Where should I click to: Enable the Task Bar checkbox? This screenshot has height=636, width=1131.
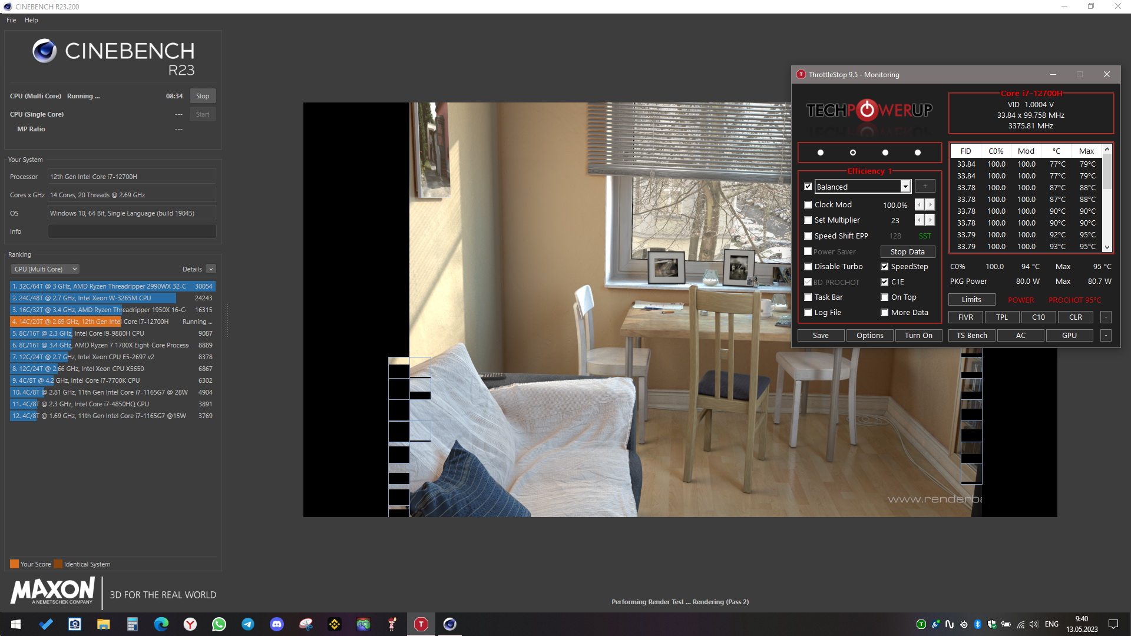coord(808,297)
